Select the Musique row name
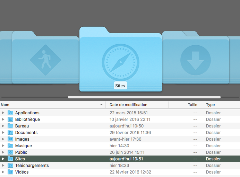 point(24,146)
